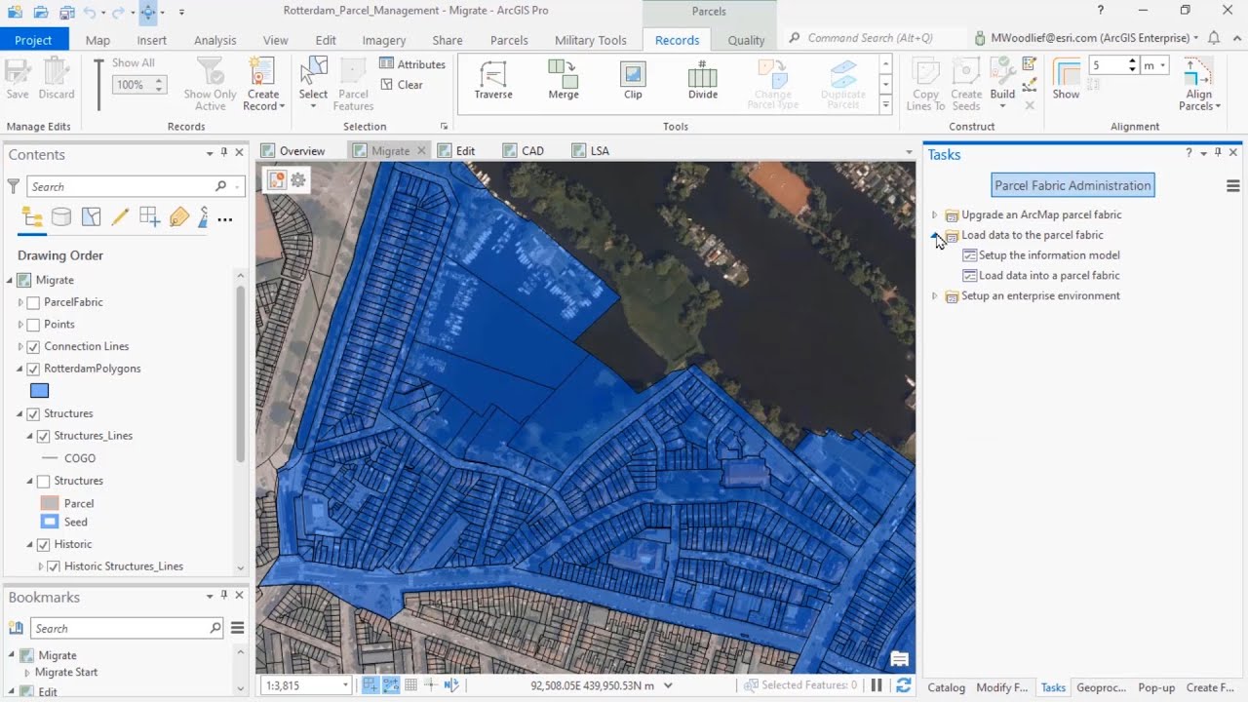The image size is (1248, 702).
Task: Expand the Connection Lines layer
Action: tap(20, 347)
